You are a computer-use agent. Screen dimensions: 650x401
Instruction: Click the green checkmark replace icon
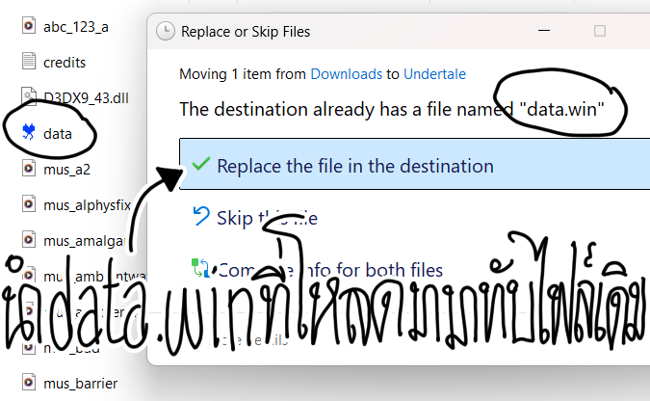(201, 164)
